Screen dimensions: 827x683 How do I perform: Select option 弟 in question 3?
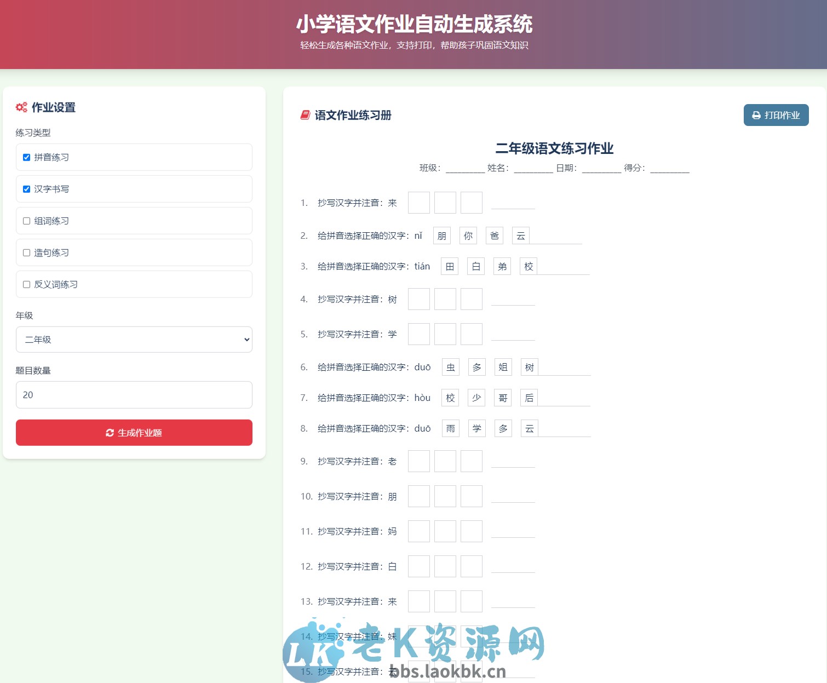tap(502, 266)
